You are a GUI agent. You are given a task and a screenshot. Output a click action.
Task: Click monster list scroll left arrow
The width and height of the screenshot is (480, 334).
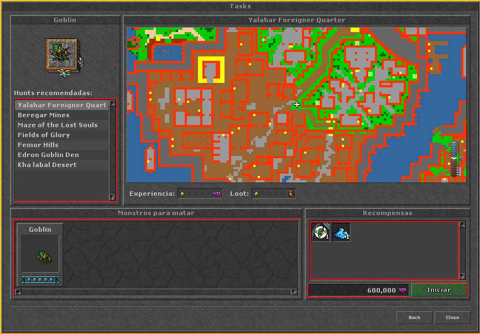pos(18,292)
